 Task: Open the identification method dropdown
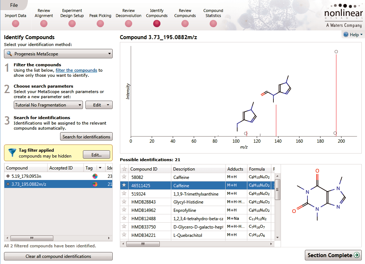[x=58, y=54]
